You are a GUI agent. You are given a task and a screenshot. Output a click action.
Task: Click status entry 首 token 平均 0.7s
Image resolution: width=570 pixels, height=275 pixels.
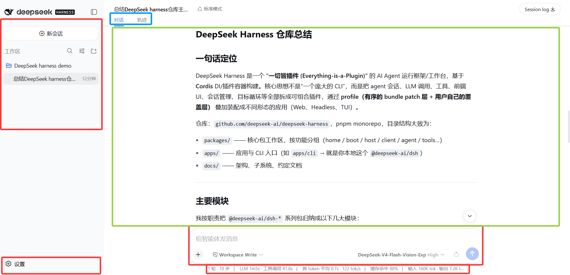pos(321,269)
